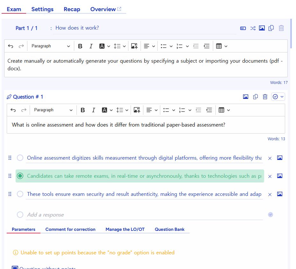The image size is (296, 269).
Task: Toggle 'Question without points' checkbox
Action: click(x=15, y=268)
